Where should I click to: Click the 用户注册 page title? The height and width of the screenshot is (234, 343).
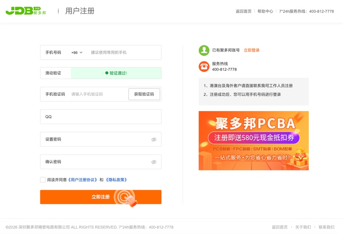(x=80, y=11)
